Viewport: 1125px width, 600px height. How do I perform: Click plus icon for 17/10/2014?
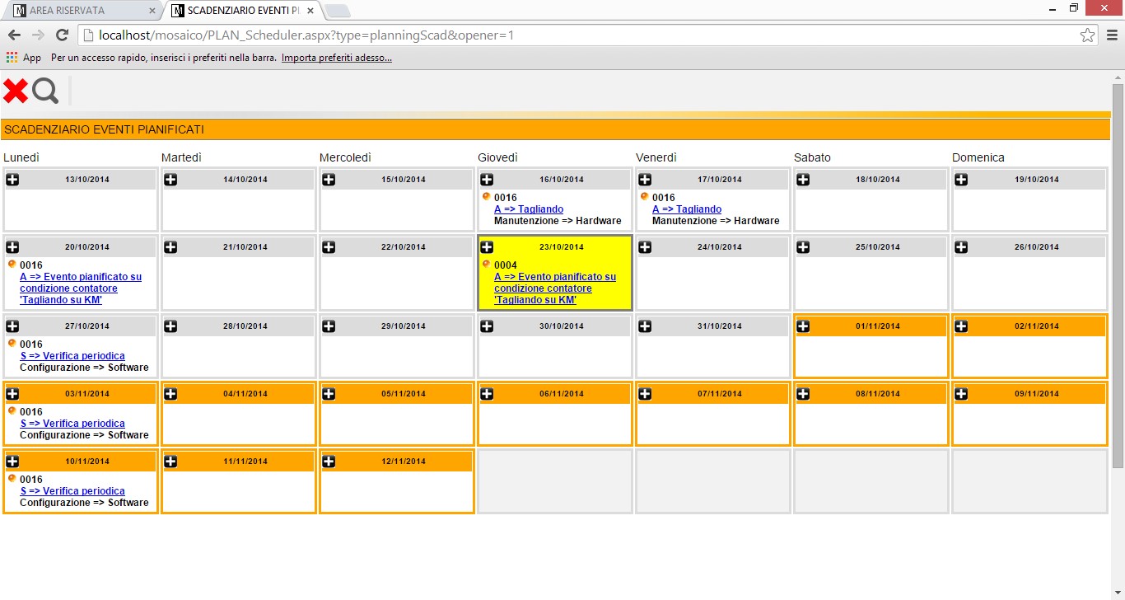point(645,180)
